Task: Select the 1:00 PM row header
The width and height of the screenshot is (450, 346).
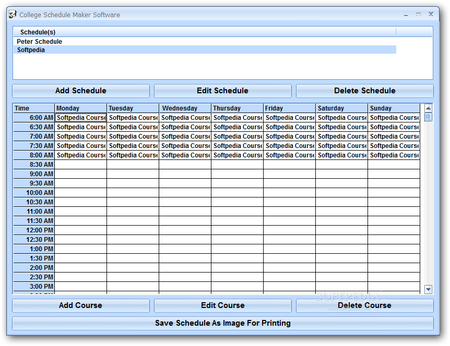Action: [34, 249]
